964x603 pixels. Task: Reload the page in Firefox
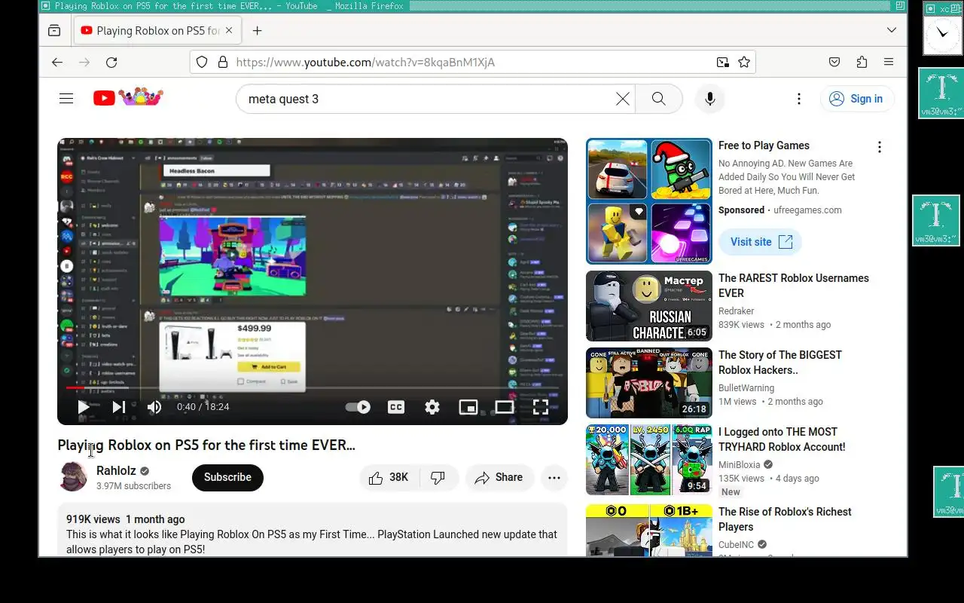click(x=111, y=63)
